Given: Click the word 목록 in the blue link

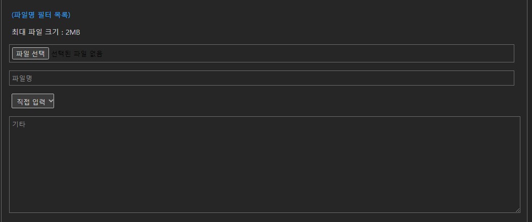Looking at the screenshot, I should tap(61, 15).
